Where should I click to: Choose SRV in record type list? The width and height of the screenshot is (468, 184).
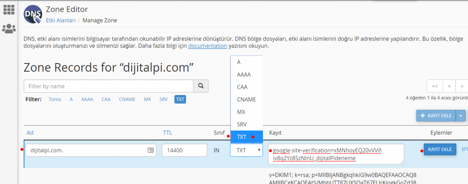click(x=246, y=124)
